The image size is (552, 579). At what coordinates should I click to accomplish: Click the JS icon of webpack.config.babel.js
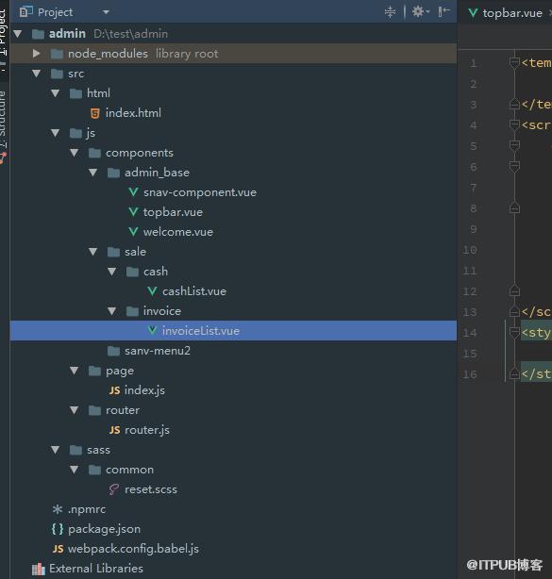pyautogui.click(x=58, y=549)
